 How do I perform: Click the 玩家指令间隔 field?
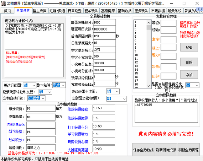click(x=104, y=77)
